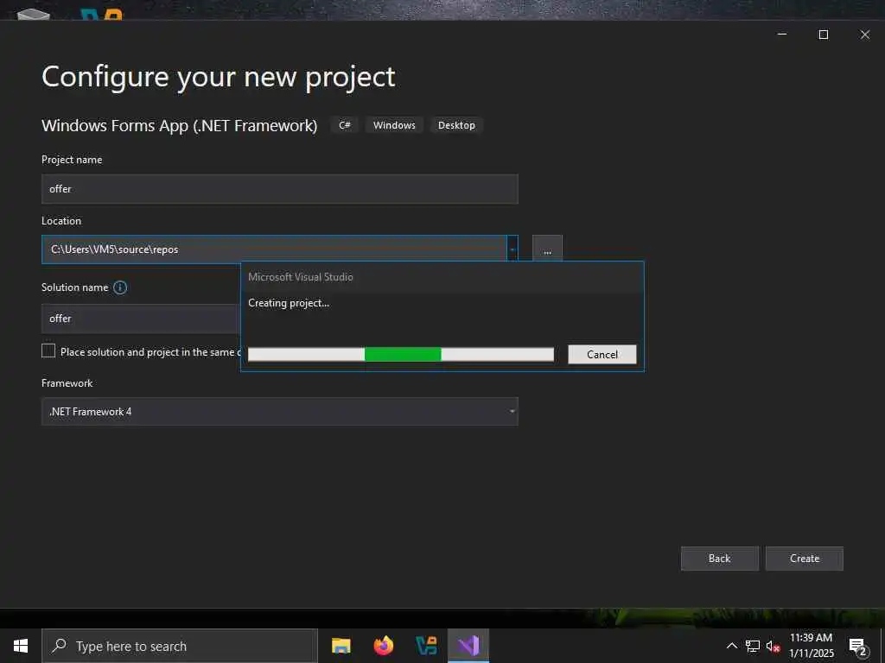The image size is (885, 663).
Task: Show hidden system tray icons
Action: tap(731, 646)
